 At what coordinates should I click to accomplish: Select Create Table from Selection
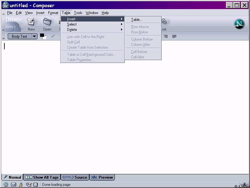(x=92, y=47)
